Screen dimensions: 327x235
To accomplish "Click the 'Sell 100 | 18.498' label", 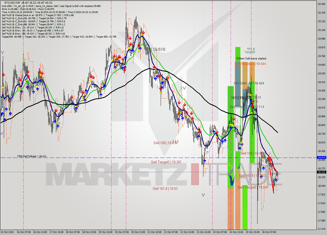I will pyautogui.click(x=252, y=153).
